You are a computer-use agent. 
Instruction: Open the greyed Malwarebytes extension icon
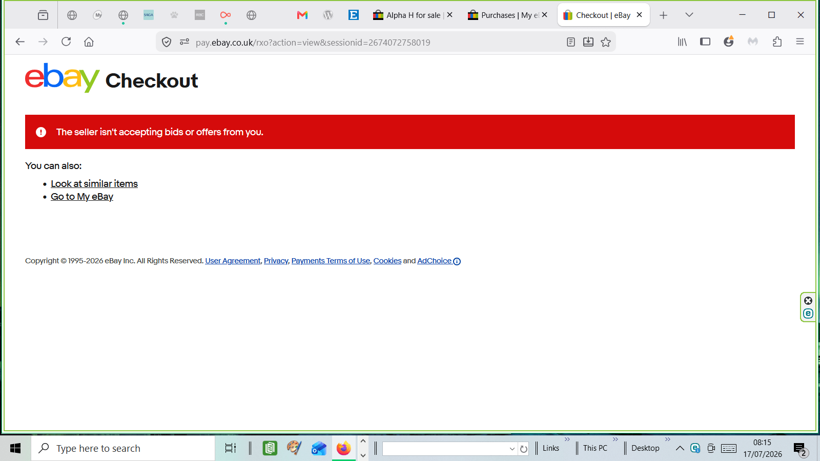tap(752, 42)
